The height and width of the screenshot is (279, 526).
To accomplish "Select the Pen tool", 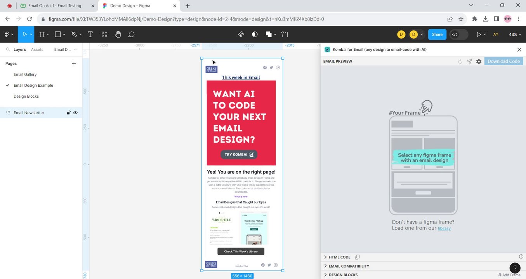I will point(74,34).
